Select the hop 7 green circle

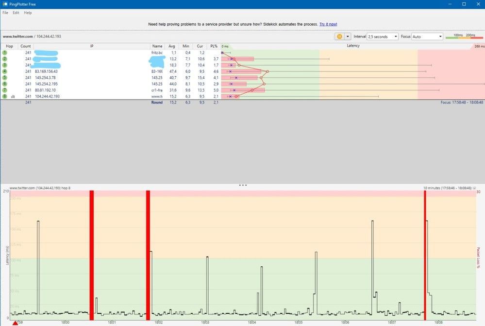tap(5, 90)
